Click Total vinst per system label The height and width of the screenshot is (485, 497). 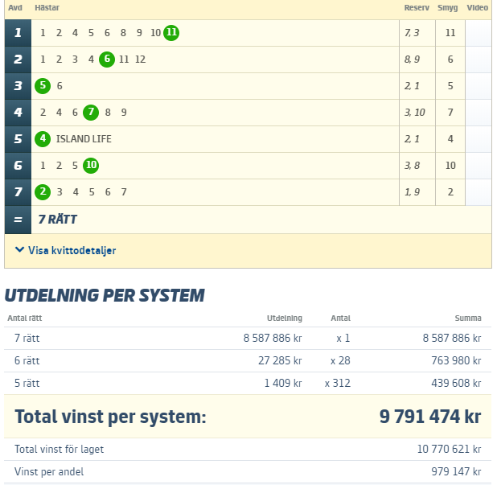click(110, 417)
